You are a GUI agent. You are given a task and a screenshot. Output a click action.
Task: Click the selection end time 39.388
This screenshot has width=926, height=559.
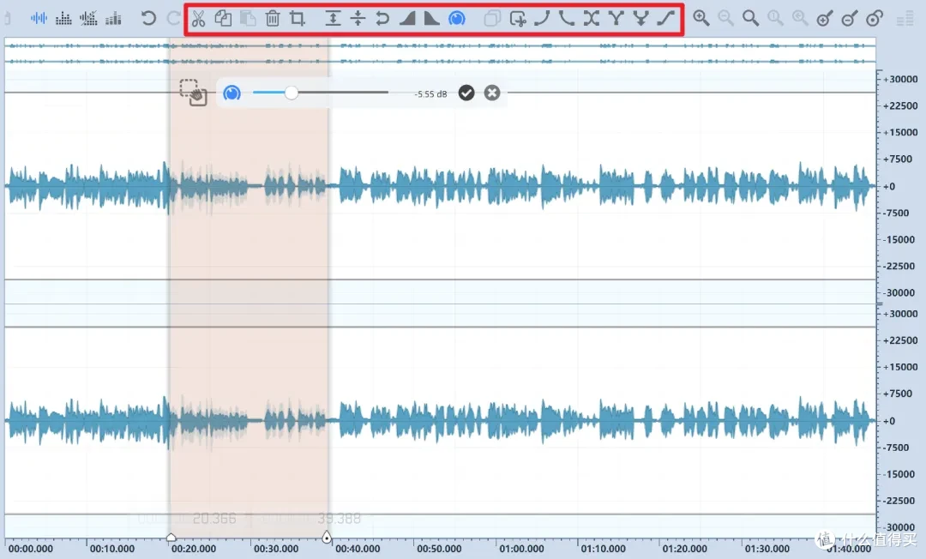(x=339, y=518)
